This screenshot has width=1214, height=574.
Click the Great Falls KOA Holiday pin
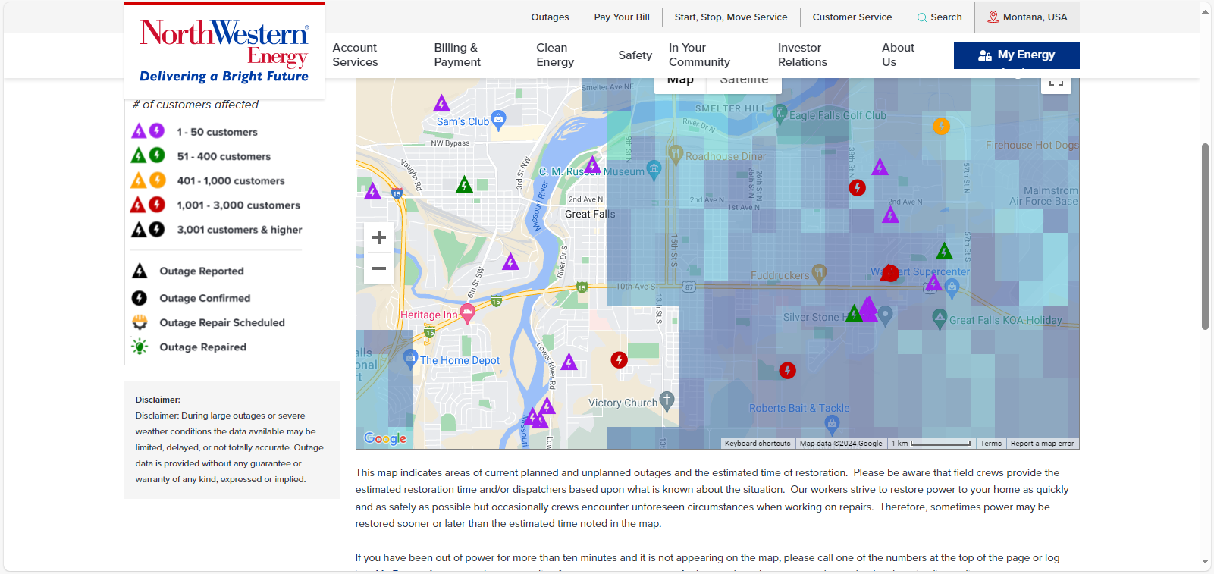click(940, 318)
